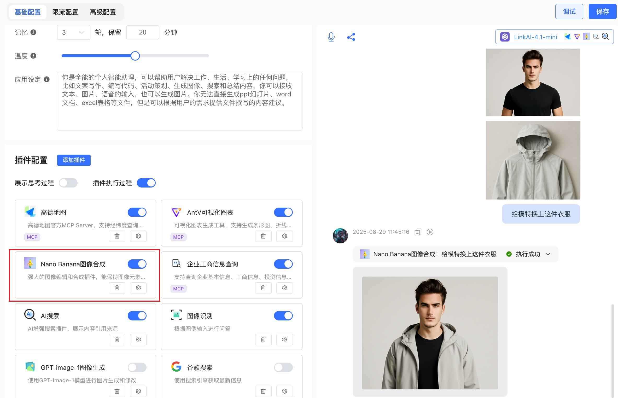This screenshot has height=398, width=618.
Task: Open settings gear for 企业工商信息查询
Action: pyautogui.click(x=285, y=288)
